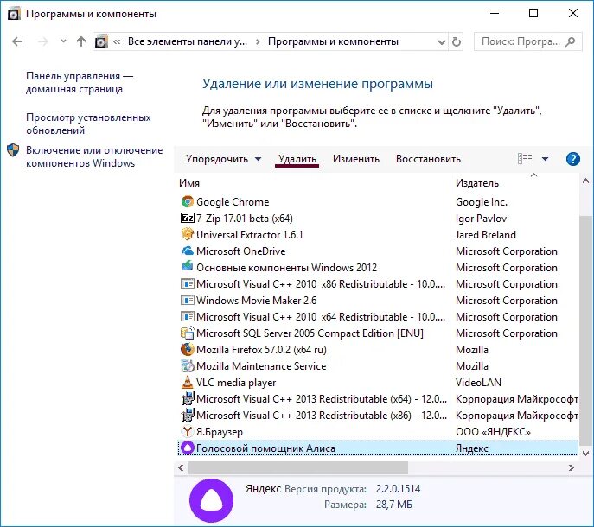Go up one level with the up arrow

(x=81, y=41)
